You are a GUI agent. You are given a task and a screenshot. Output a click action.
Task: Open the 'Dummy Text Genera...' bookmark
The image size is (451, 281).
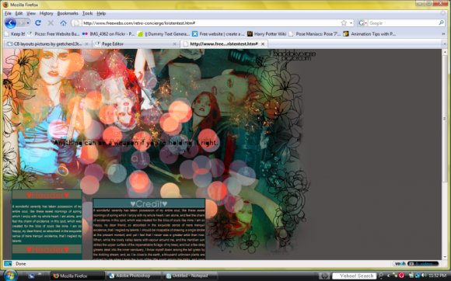(163, 34)
